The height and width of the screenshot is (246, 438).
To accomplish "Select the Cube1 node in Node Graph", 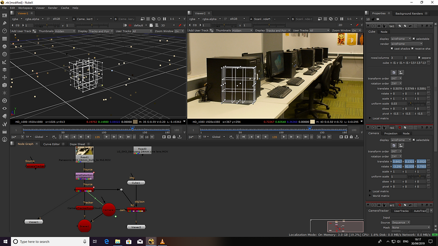I will [x=136, y=183].
